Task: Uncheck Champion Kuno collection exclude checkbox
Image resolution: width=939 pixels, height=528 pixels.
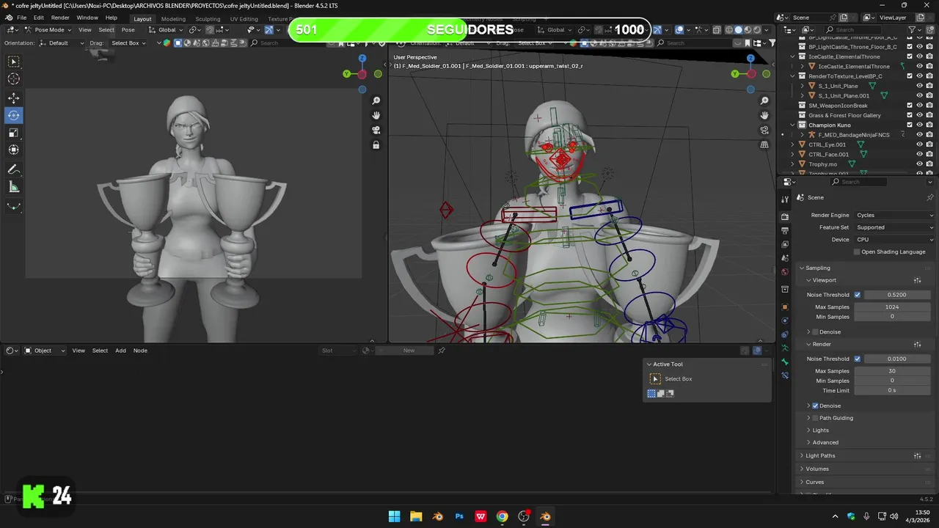Action: [910, 125]
